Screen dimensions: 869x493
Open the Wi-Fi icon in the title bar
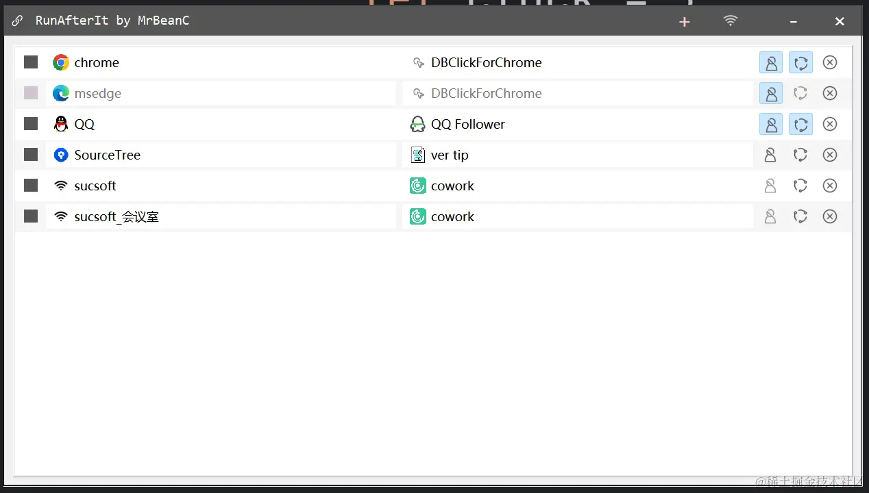[731, 21]
